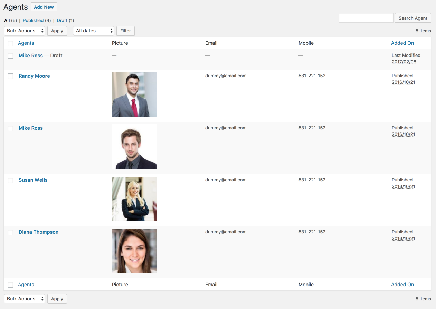Filter by Published agents
436x309 pixels.
coord(33,20)
